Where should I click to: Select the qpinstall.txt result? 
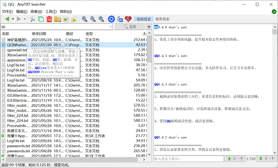(17, 50)
